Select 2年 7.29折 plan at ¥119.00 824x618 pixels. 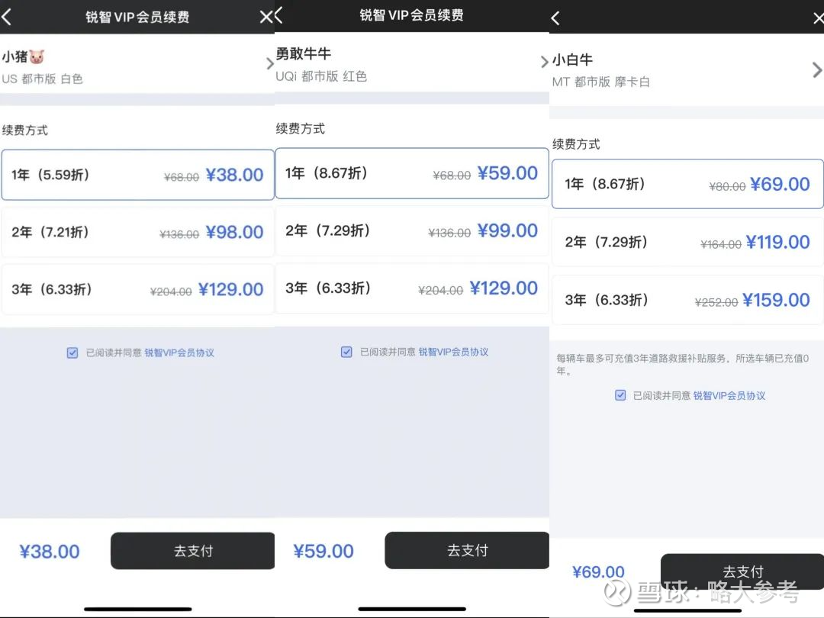(687, 242)
